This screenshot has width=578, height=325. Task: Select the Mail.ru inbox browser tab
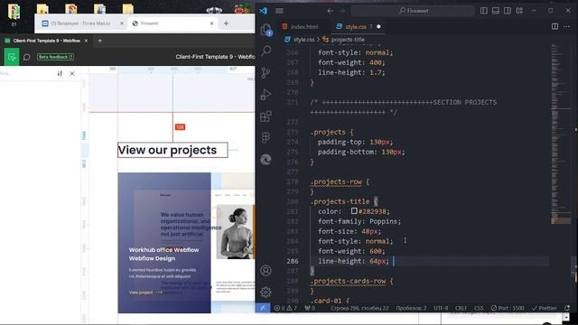(x=81, y=23)
